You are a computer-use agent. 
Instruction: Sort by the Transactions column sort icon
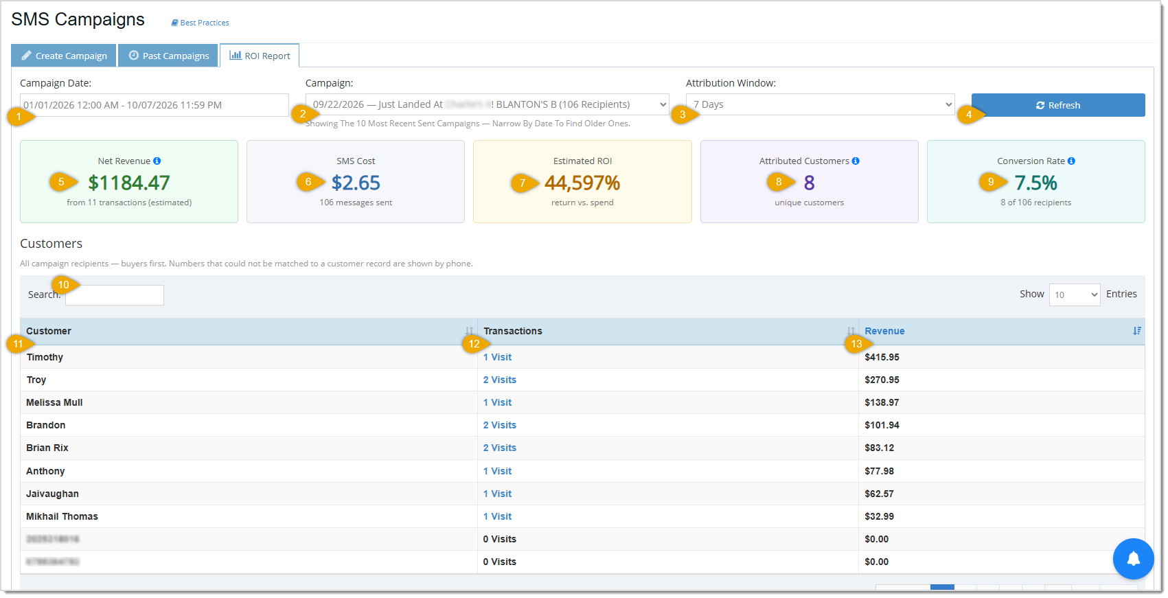pos(851,331)
